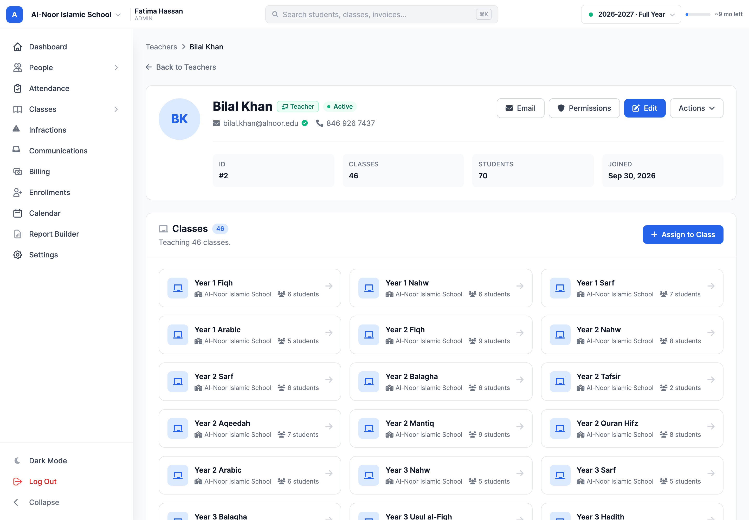Image resolution: width=749 pixels, height=520 pixels.
Task: Open Permissions for Bilal Khan
Action: pos(584,108)
